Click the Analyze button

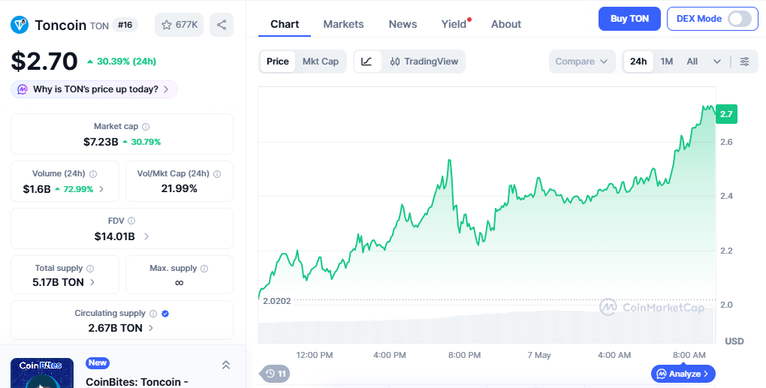click(683, 374)
